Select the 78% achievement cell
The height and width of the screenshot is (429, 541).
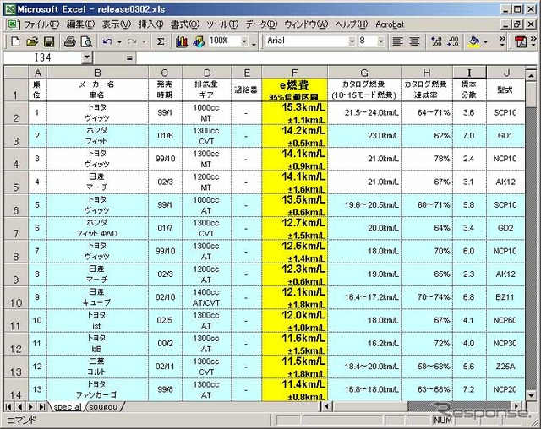coord(427,160)
